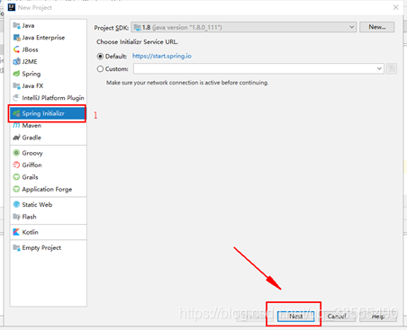The image size is (407, 330).
Task: Click the Griffon label
Action: pos(32,165)
